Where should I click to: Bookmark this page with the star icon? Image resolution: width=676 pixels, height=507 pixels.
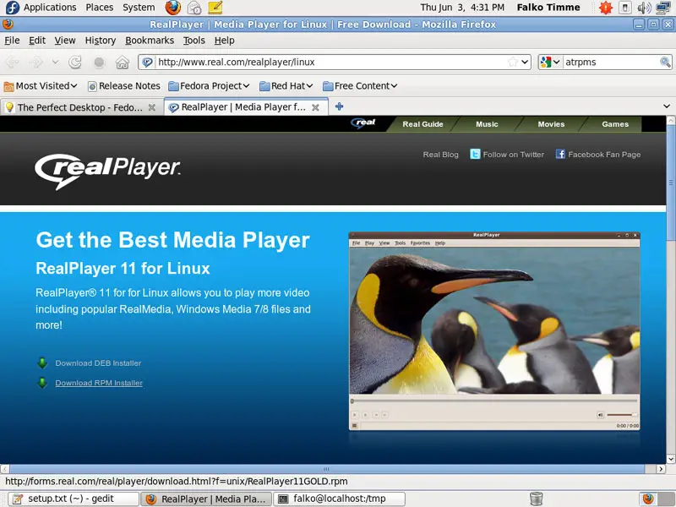click(513, 62)
